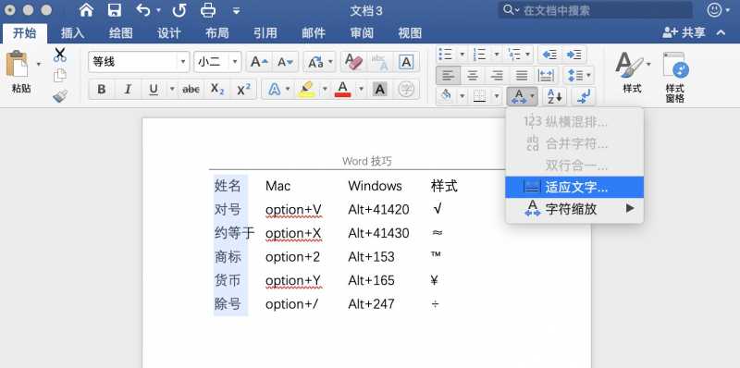Open the paste options dropdown arrow
Image resolution: width=740 pixels, height=368 pixels.
(39, 64)
